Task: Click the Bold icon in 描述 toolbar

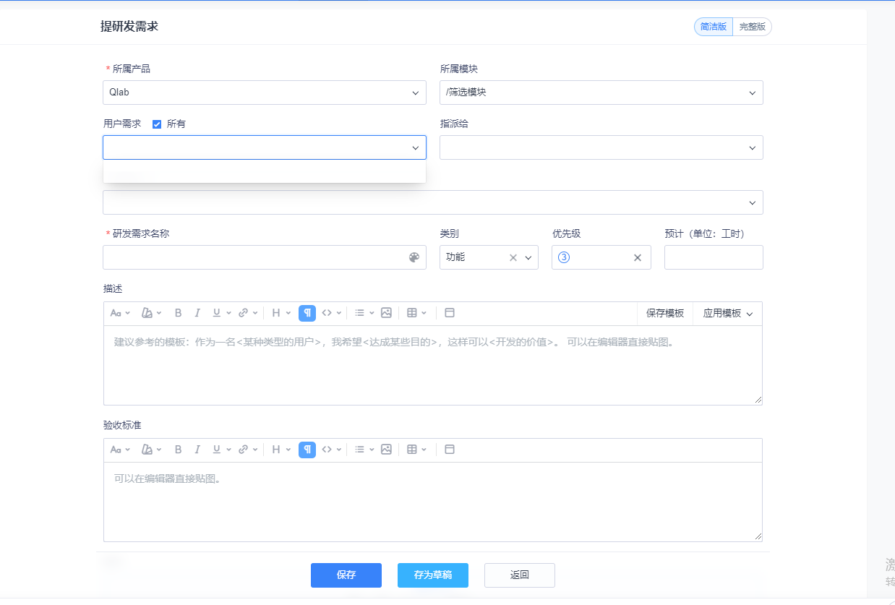Action: pyautogui.click(x=178, y=313)
